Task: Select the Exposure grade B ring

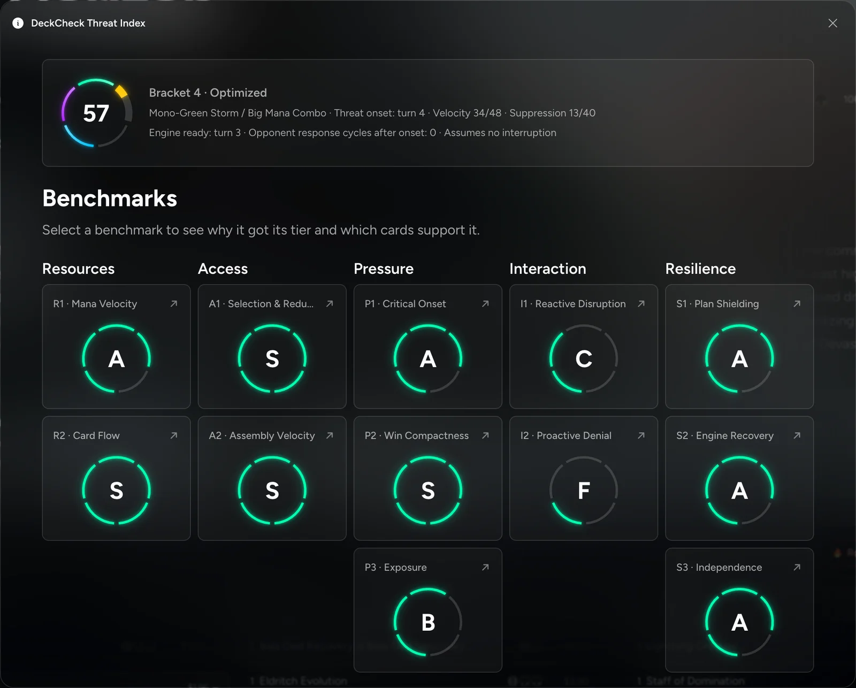Action: 427,622
